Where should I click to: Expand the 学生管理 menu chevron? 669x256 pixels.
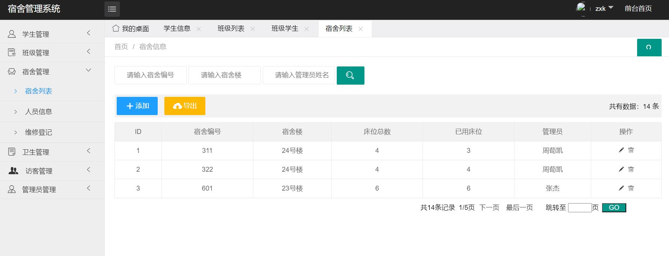coord(89,33)
